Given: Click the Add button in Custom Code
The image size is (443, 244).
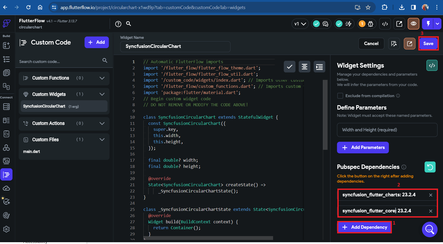Looking at the screenshot, I should coord(97,42).
